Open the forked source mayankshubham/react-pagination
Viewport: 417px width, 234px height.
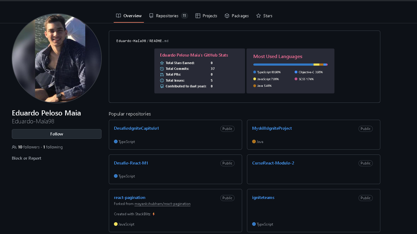coord(163,204)
